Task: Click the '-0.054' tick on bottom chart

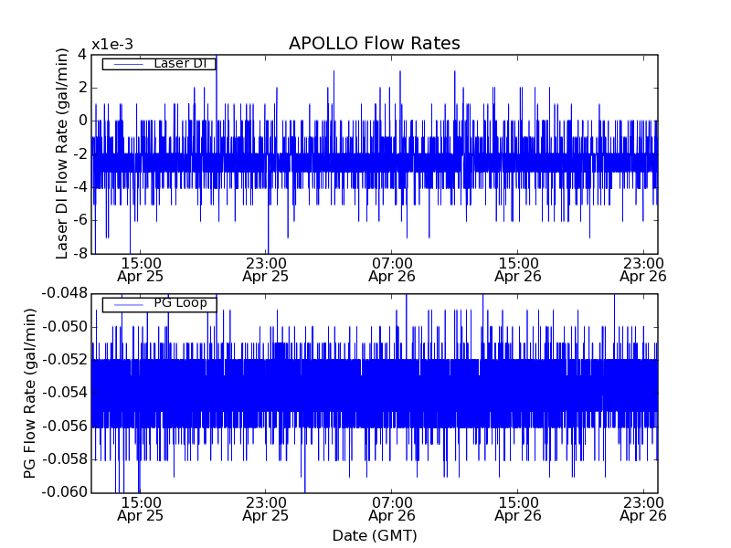Action: (x=65, y=393)
